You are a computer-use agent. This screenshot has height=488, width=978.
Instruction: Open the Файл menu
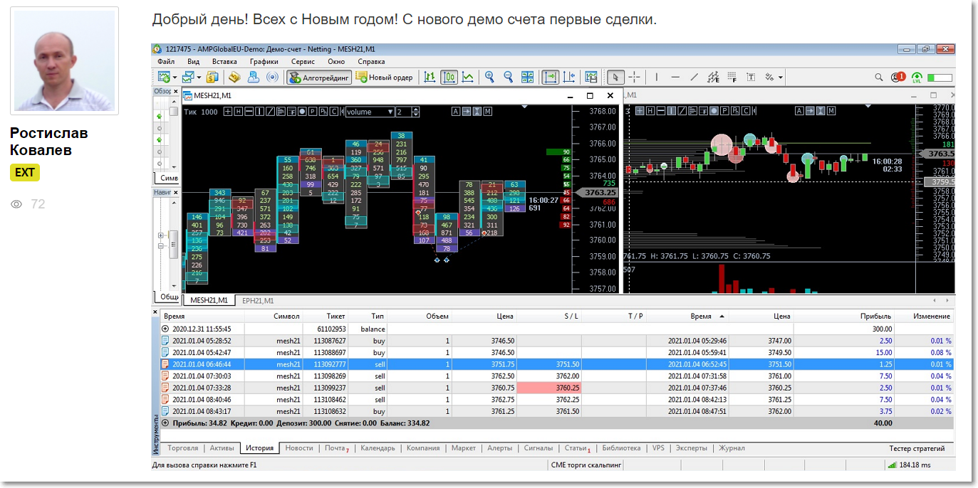pos(165,61)
